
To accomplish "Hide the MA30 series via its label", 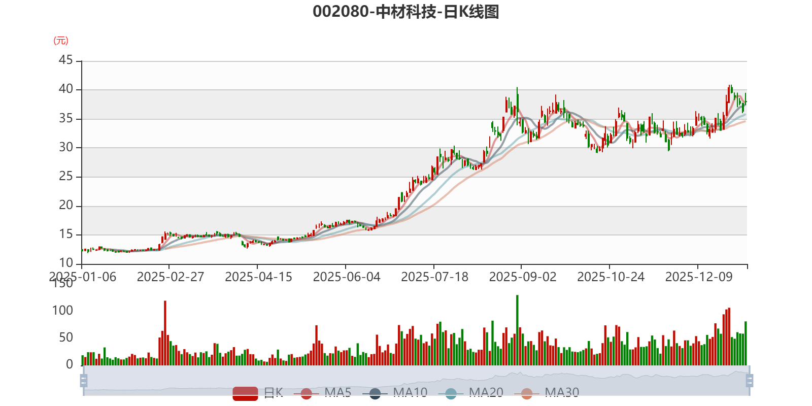I will [562, 392].
